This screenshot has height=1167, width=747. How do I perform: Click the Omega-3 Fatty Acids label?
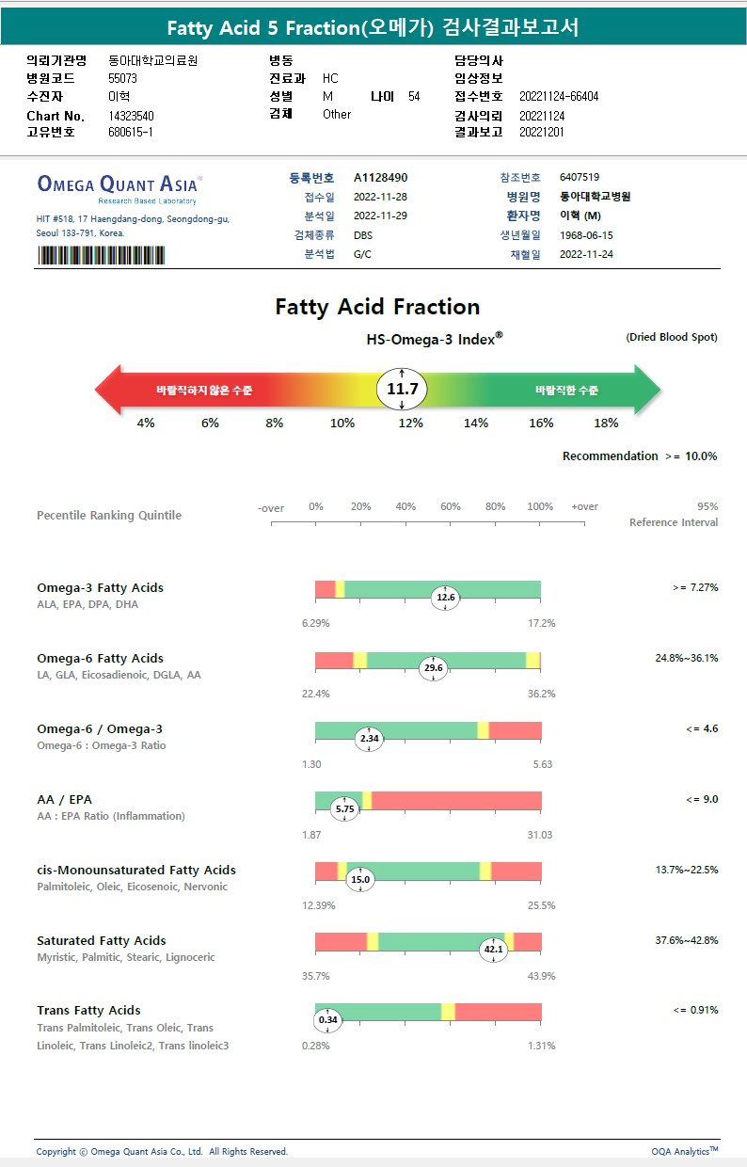click(x=100, y=587)
